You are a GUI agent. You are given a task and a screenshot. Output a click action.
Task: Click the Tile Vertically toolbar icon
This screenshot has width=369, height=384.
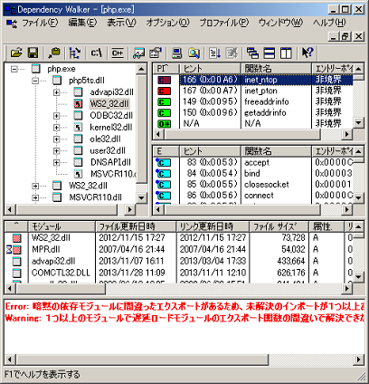point(286,53)
